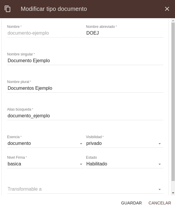
Task: Open the Visibilidad dropdown showing privado
Action: pyautogui.click(x=125, y=143)
